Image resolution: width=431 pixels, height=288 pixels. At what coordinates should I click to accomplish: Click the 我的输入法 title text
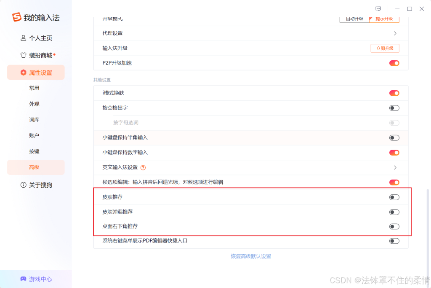pos(42,18)
